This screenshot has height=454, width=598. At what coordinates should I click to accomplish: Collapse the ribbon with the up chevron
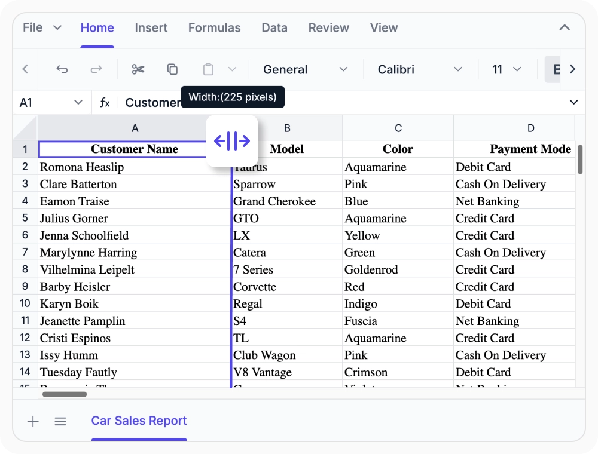pyautogui.click(x=565, y=27)
